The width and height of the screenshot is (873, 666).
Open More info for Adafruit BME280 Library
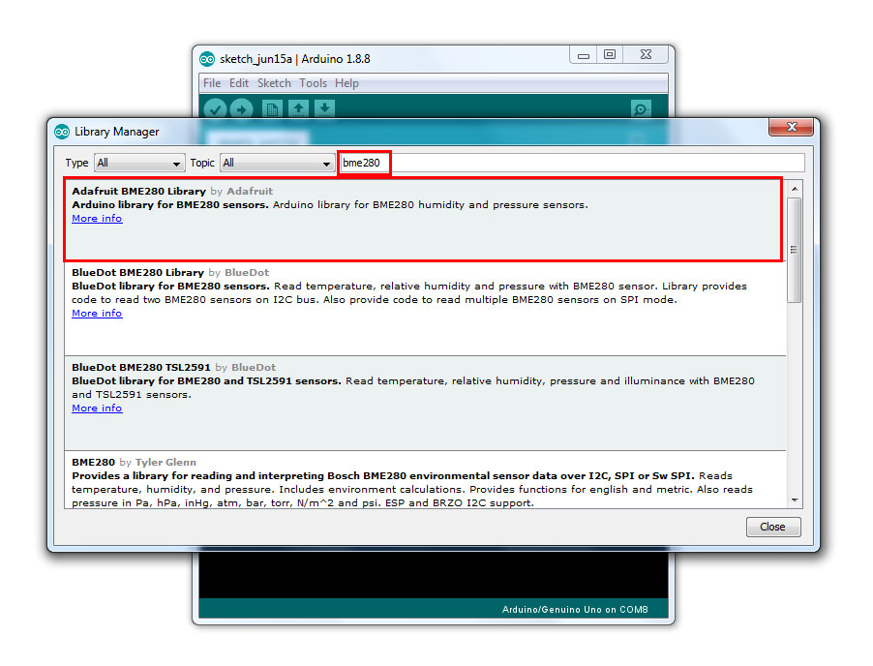[x=97, y=219]
